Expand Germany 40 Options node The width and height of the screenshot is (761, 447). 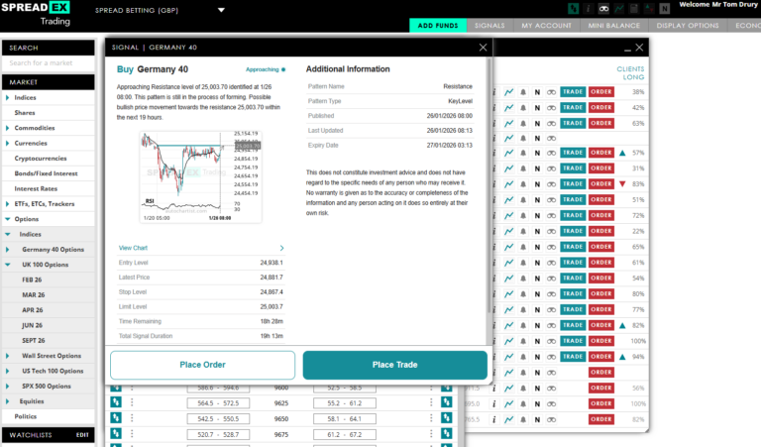coord(7,250)
